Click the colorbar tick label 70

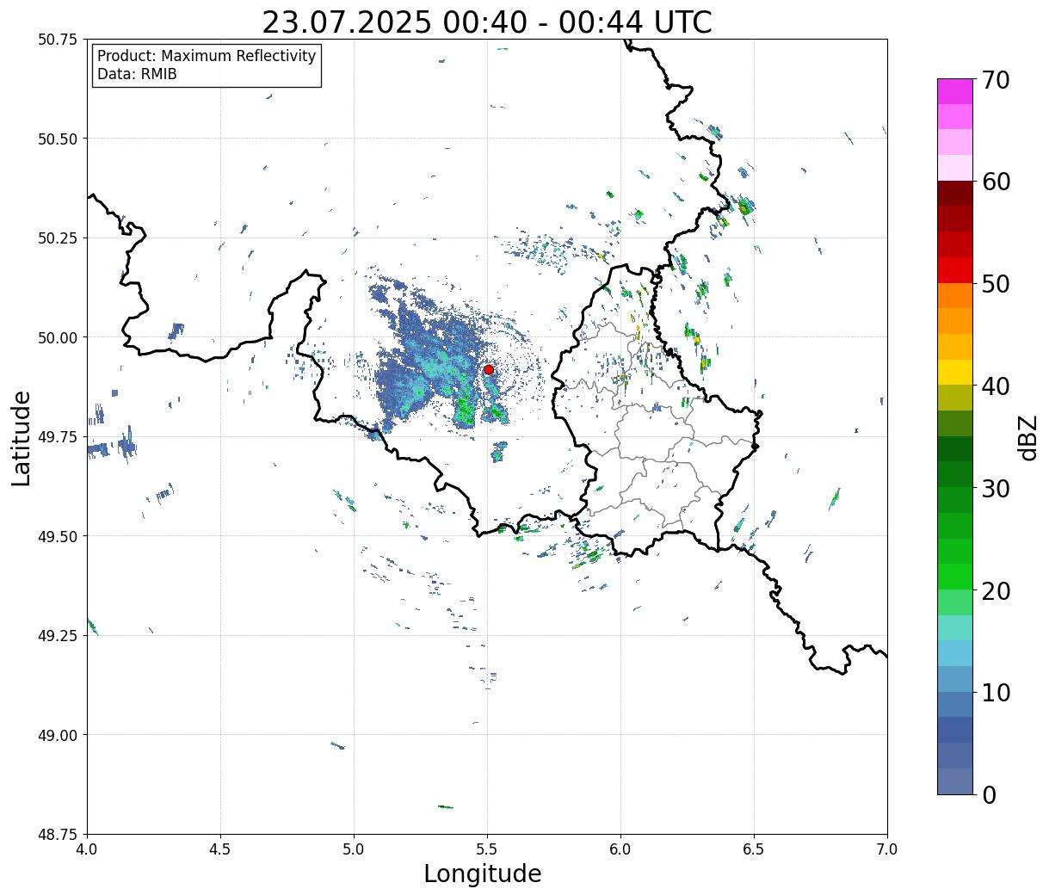995,80
